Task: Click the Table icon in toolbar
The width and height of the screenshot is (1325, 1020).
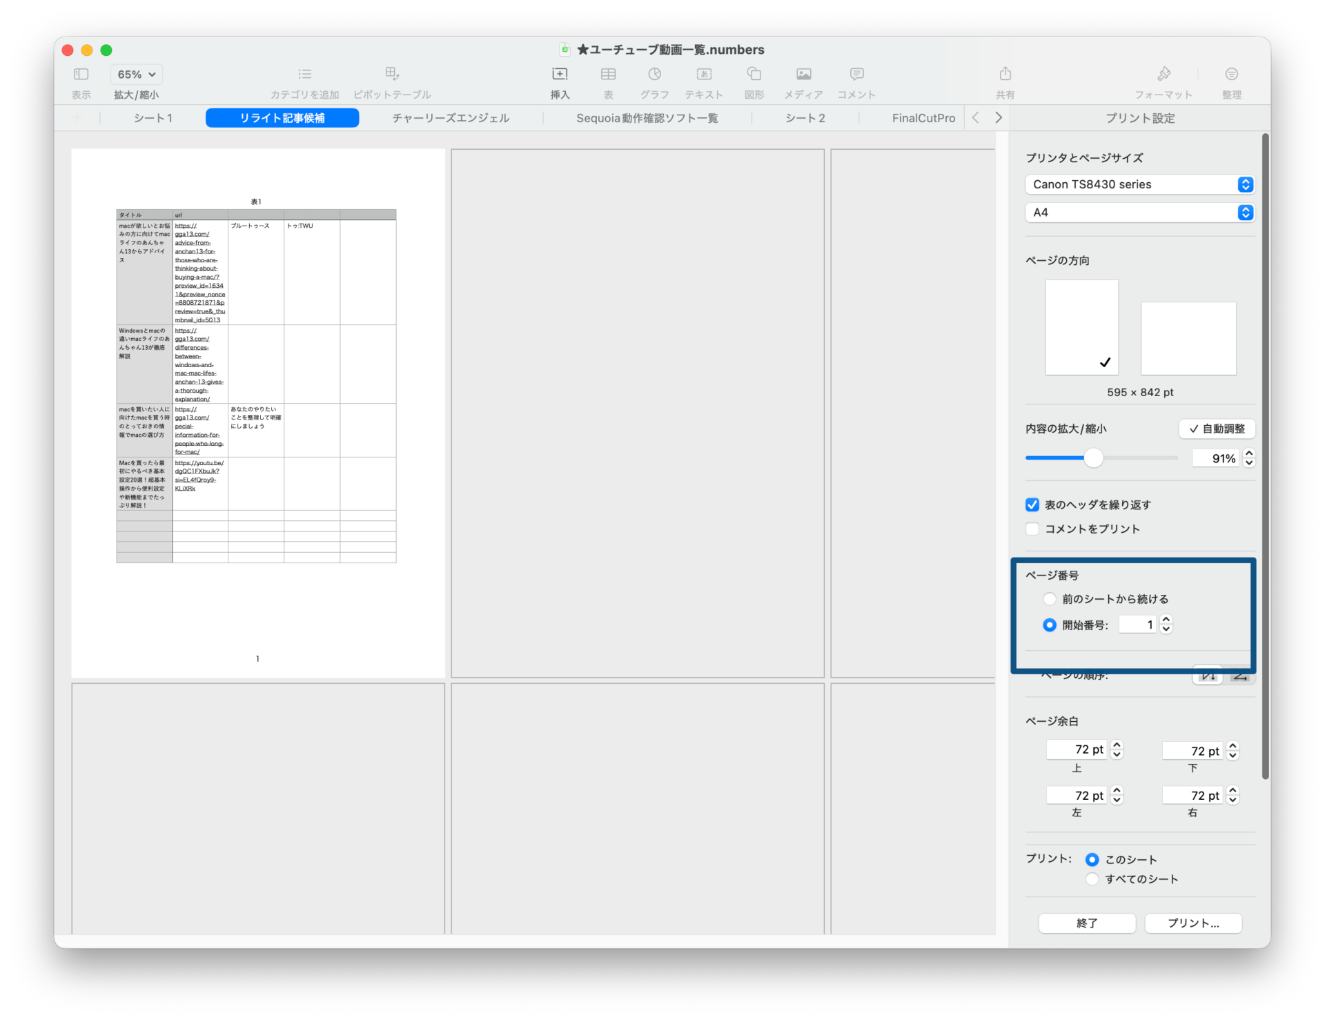Action: pos(608,75)
